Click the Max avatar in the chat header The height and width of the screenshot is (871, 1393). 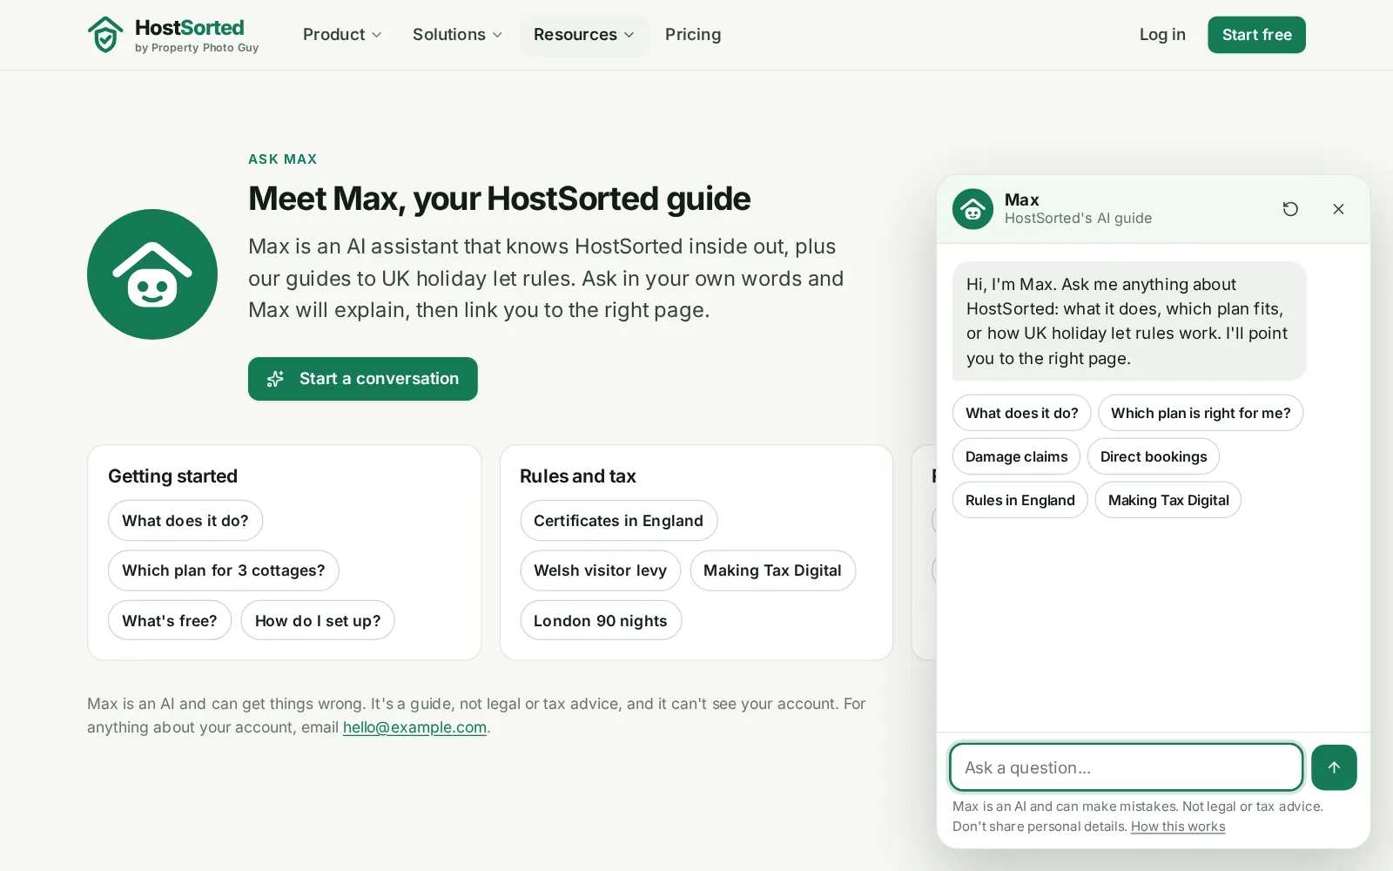point(972,209)
